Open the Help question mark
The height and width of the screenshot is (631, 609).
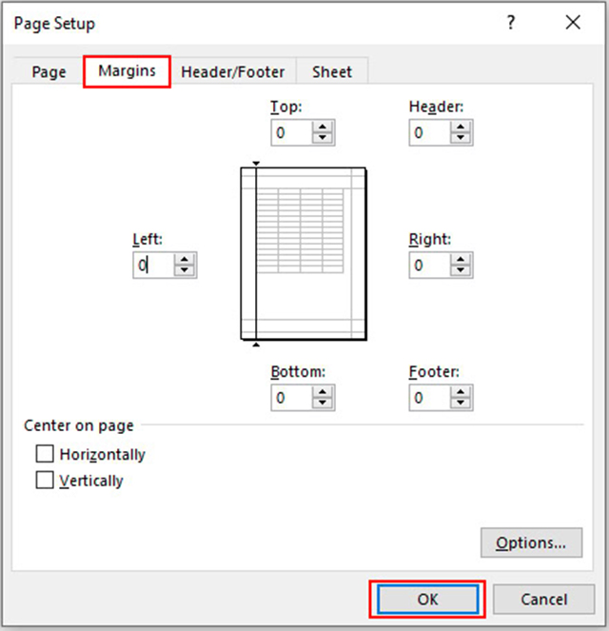point(510,23)
